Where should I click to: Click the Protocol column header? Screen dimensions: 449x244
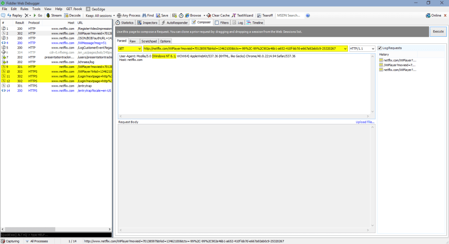click(34, 23)
